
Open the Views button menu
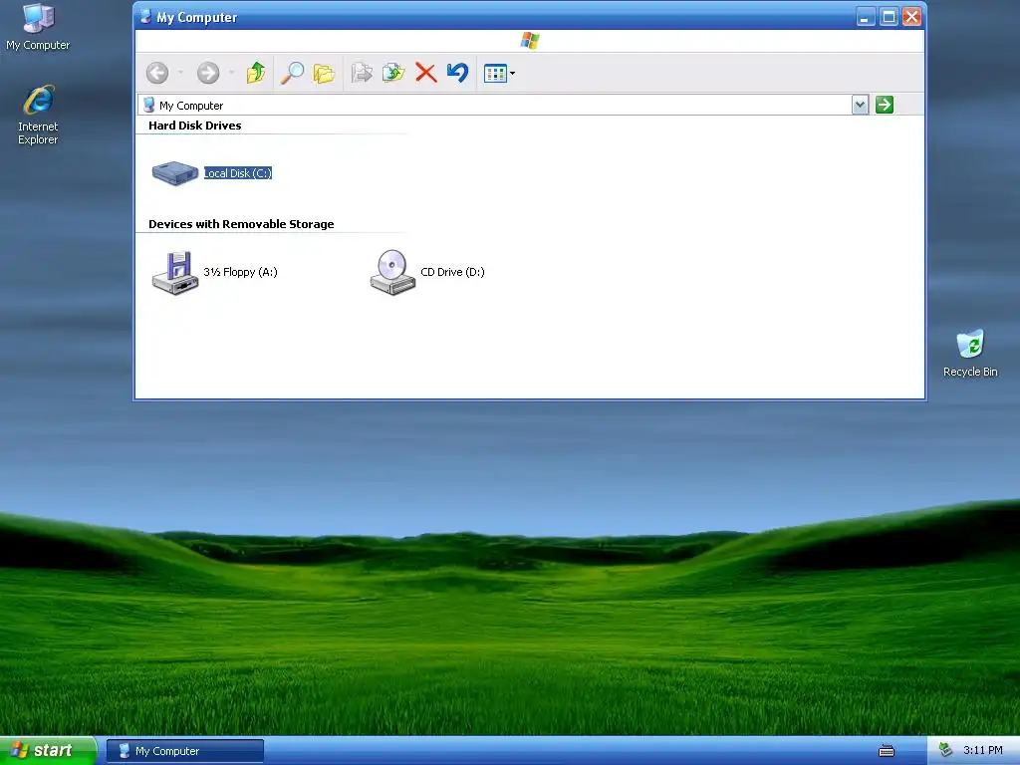click(x=499, y=74)
